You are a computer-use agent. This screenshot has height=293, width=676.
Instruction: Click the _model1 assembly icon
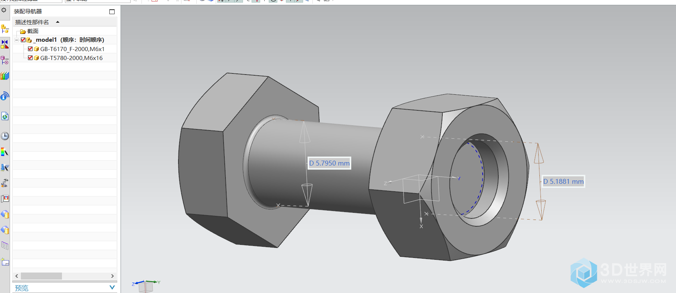29,40
